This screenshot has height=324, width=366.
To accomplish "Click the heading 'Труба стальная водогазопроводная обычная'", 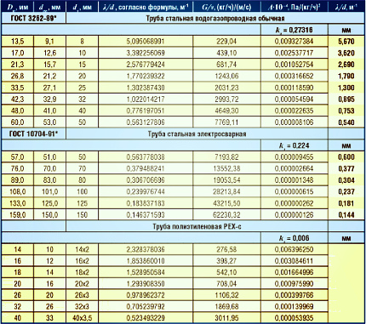I will [x=215, y=19].
